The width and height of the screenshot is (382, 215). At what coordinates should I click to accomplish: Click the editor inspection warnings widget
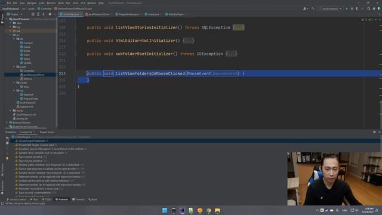pos(368,20)
